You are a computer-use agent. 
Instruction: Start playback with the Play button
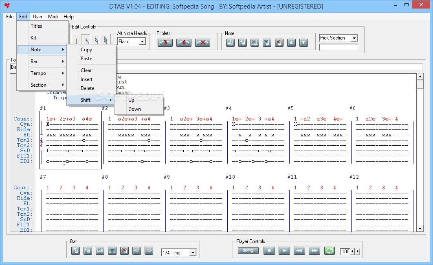click(284, 251)
